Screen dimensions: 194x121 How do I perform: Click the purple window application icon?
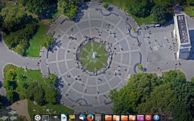(x=140, y=118)
